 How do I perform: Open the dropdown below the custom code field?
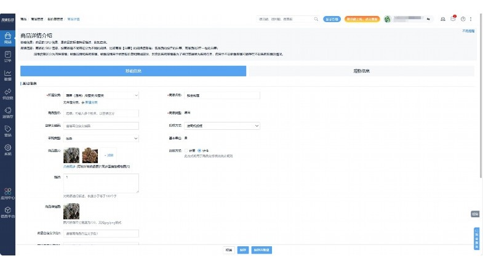coord(101,139)
